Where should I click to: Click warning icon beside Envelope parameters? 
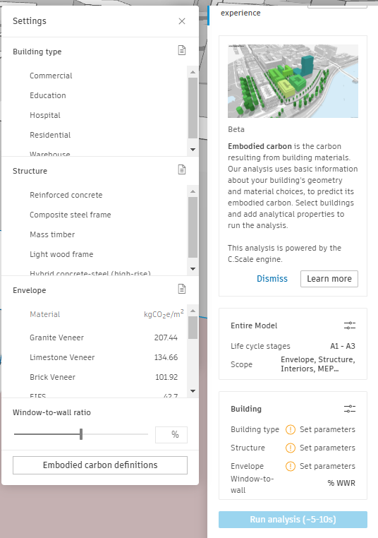291,466
